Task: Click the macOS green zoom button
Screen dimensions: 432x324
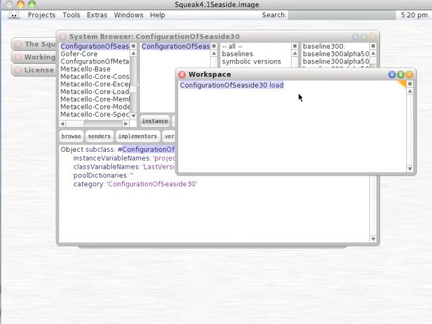Action: click(x=32, y=4)
